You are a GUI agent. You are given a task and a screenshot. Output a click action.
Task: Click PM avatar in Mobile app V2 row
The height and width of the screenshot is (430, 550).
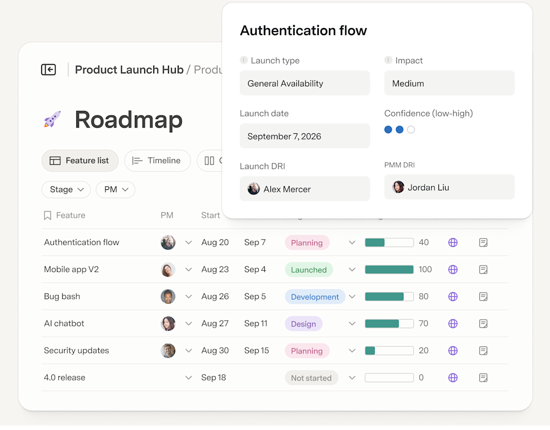click(168, 269)
